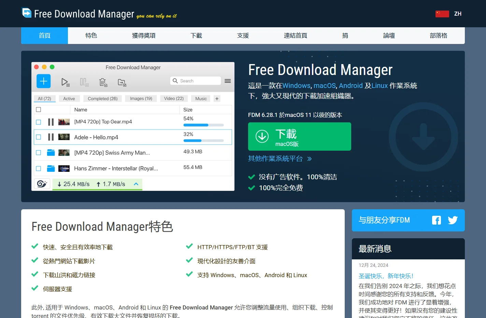Click the Name column header
Image resolution: width=486 pixels, height=318 pixels.
81,110
